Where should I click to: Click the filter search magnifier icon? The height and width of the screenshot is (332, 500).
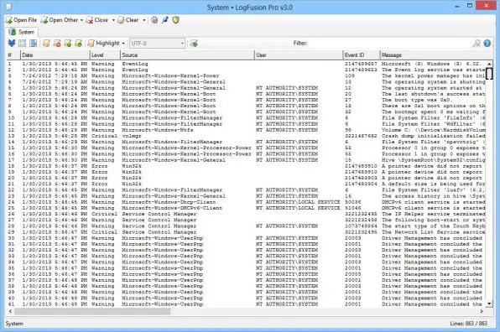(x=477, y=43)
